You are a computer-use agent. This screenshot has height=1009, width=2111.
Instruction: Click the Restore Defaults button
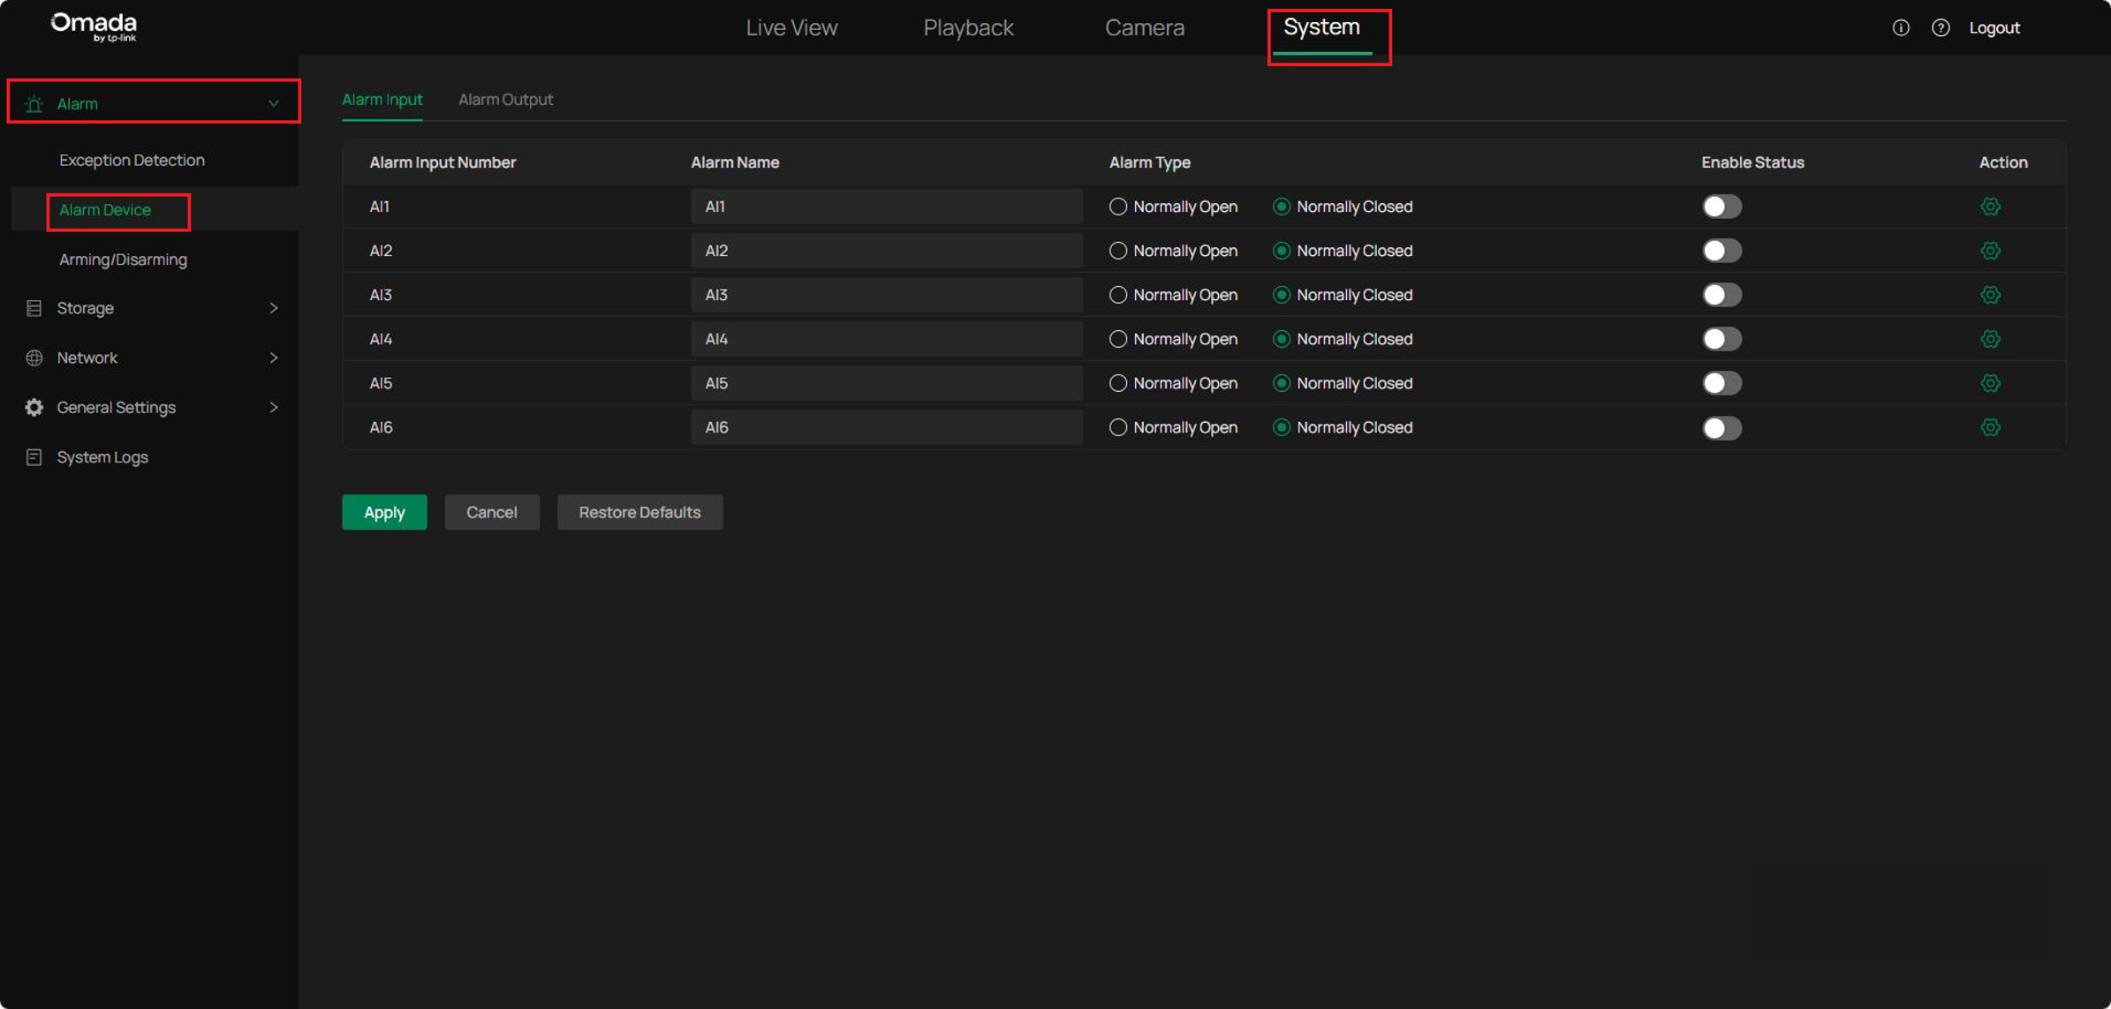(639, 512)
